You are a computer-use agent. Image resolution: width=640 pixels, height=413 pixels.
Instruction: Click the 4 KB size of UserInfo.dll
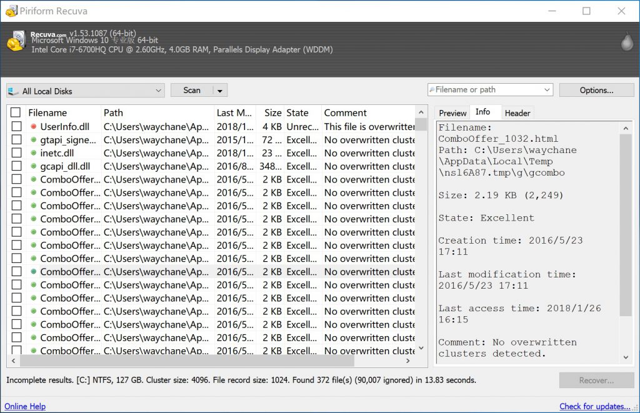pyautogui.click(x=272, y=126)
